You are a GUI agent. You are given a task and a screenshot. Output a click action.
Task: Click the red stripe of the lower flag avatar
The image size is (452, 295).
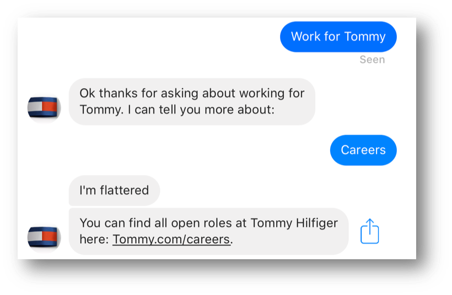click(50, 237)
